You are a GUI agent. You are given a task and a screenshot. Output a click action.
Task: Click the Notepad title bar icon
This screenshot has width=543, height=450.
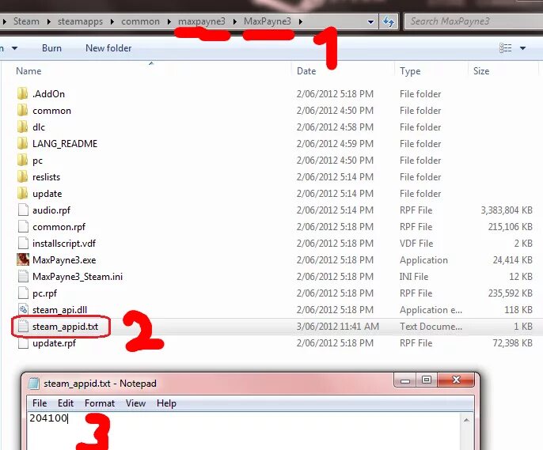pos(33,384)
